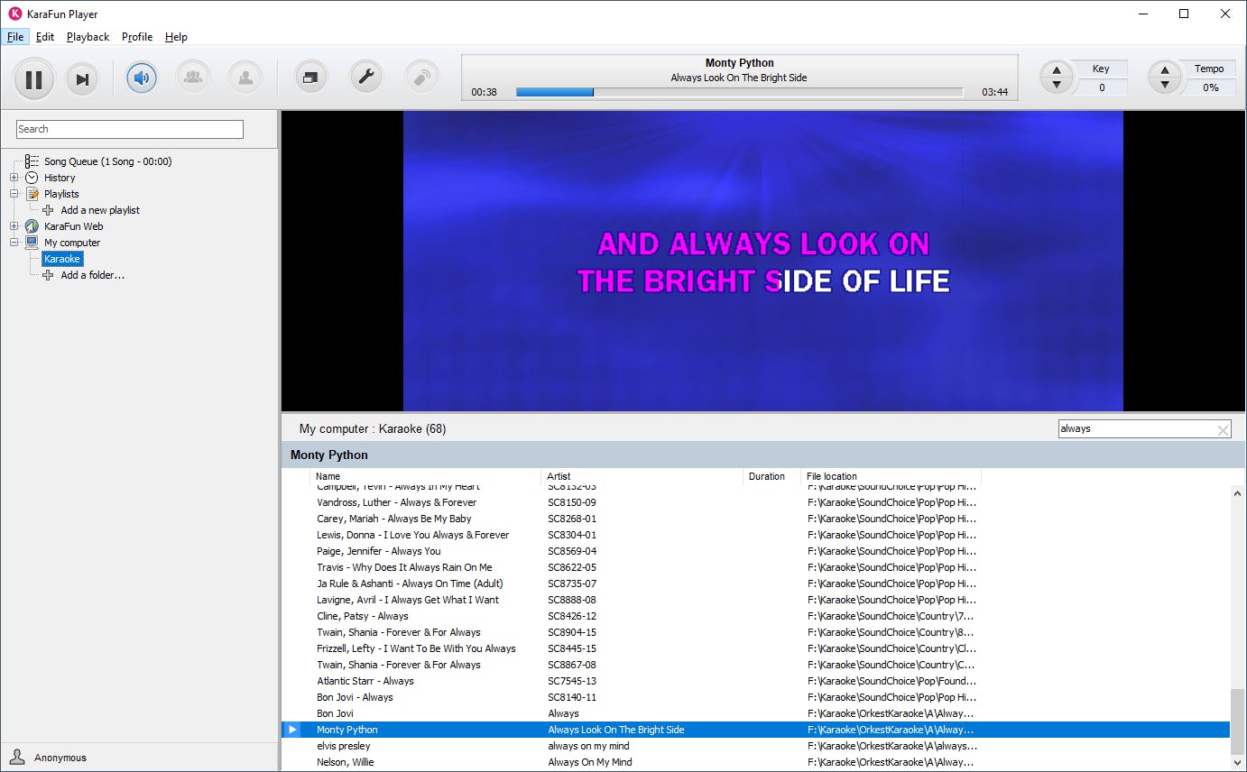The width and height of the screenshot is (1247, 772).
Task: Raise the key with up arrow
Action: 1057,70
